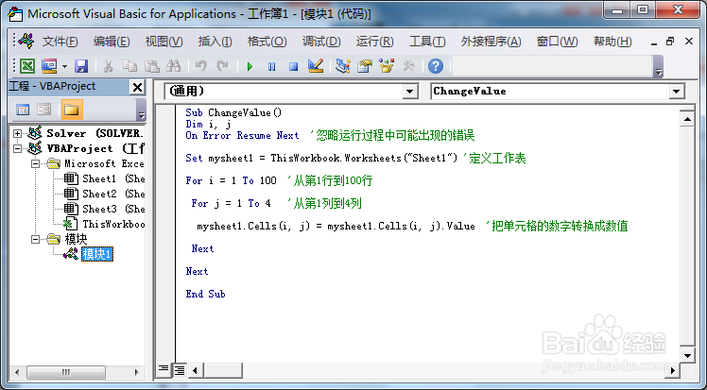Click the VBA icon in menu bar

(x=26, y=42)
